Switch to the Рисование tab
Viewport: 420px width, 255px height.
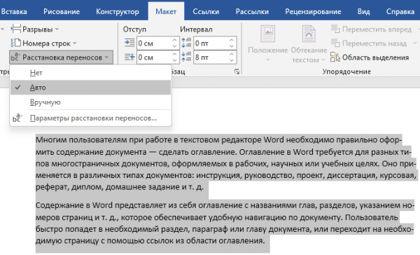pyautogui.click(x=62, y=11)
